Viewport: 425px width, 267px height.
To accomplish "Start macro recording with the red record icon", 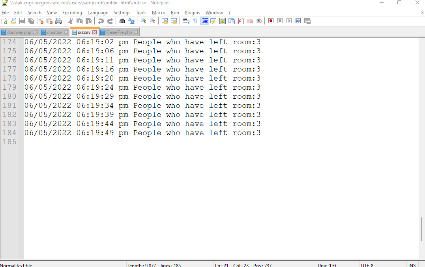I will (271, 21).
